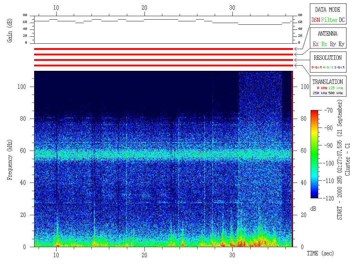The image size is (353, 264).
Task: Choose the green Bx antenna label
Action: [324, 44]
